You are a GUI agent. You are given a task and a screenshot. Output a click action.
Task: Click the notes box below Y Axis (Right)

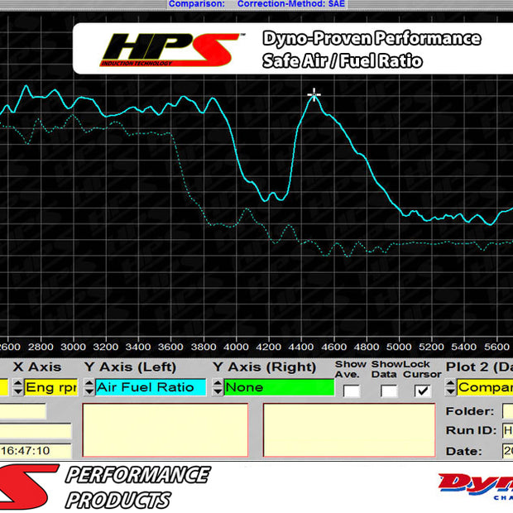[349, 429]
